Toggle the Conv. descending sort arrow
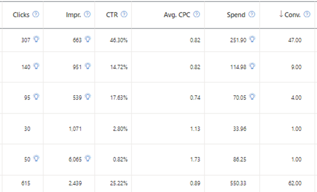The height and width of the screenshot is (192, 317). (281, 14)
